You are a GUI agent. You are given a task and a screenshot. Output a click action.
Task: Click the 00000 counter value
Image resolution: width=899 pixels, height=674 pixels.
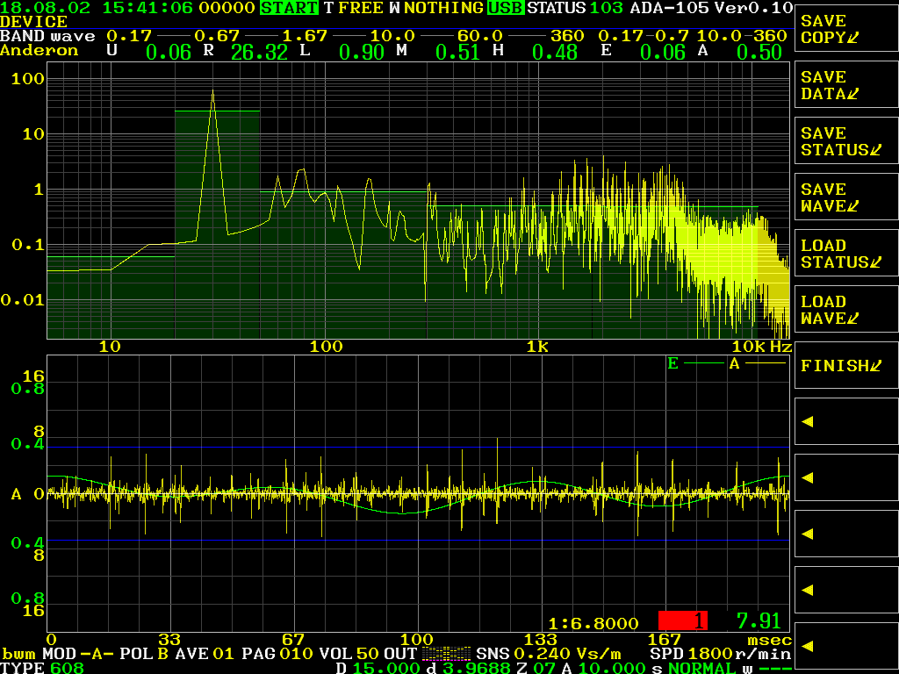pyautogui.click(x=227, y=7)
